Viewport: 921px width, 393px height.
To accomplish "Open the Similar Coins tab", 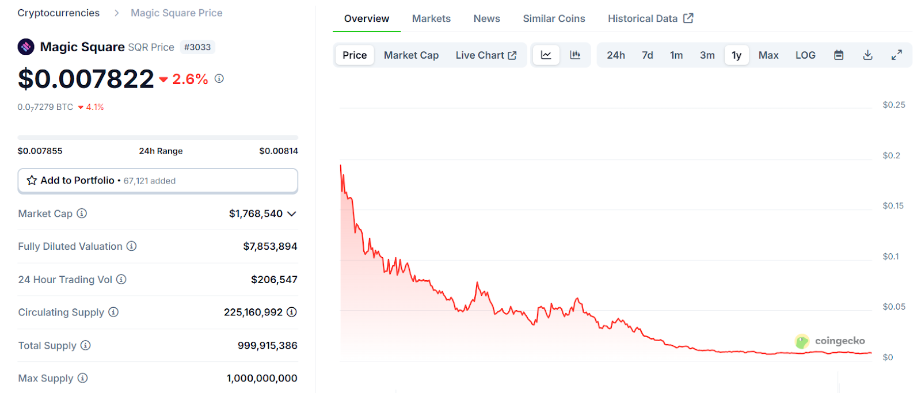I will pyautogui.click(x=554, y=18).
